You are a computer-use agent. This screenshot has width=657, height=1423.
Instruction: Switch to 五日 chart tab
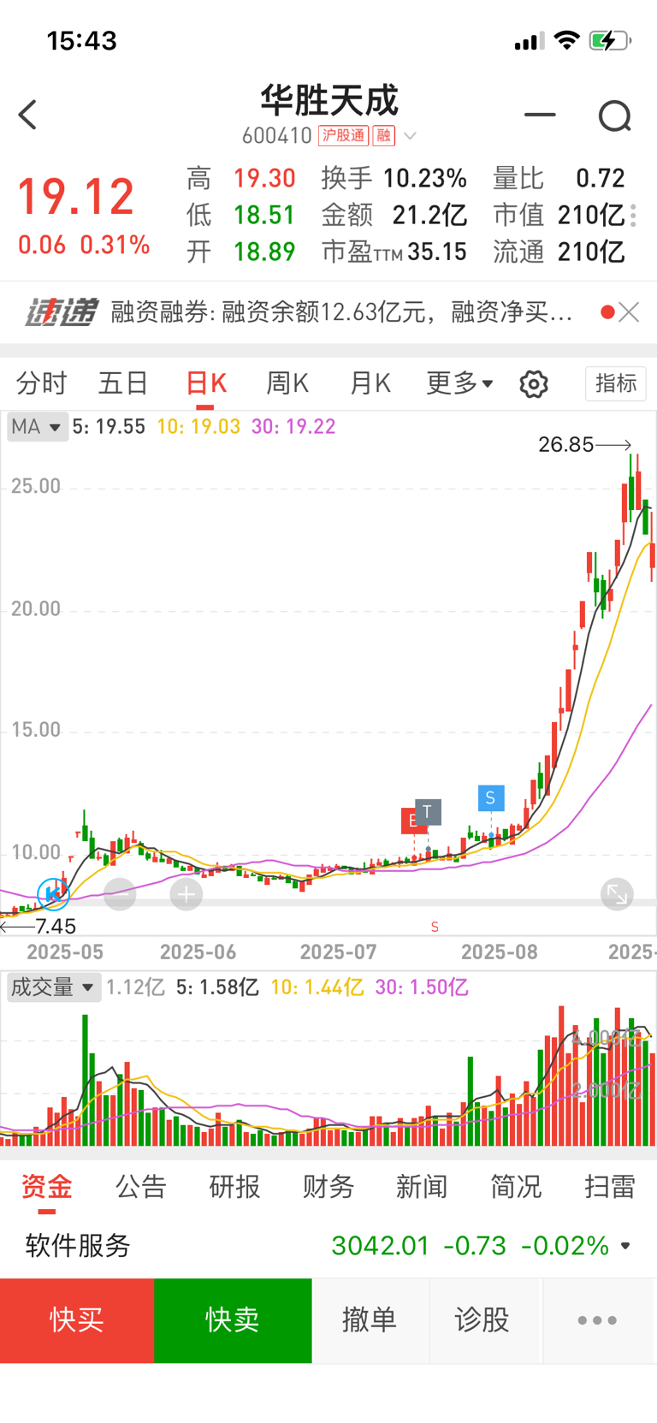click(123, 383)
